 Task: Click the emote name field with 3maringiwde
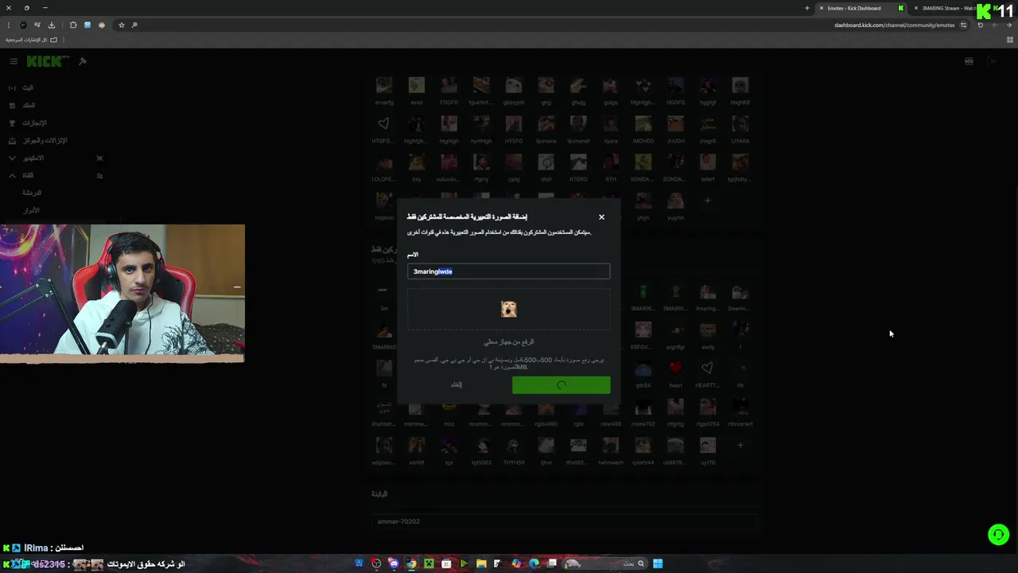(508, 271)
